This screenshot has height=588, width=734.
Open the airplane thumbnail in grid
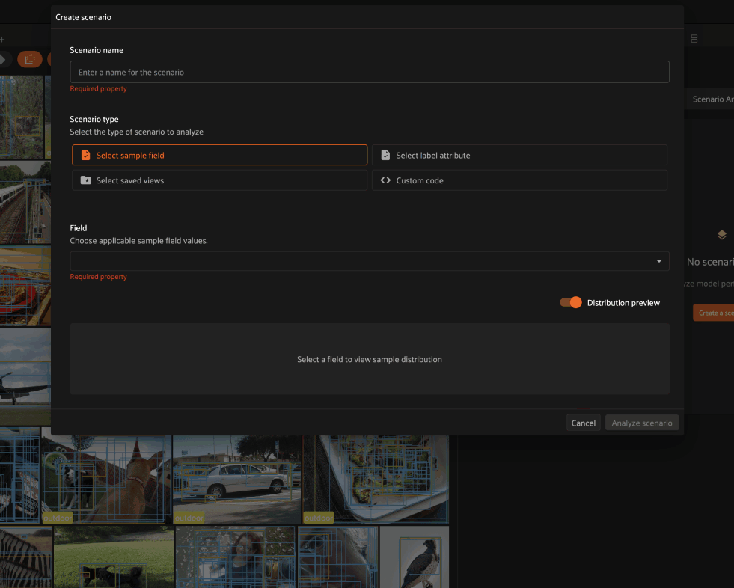[x=25, y=376]
